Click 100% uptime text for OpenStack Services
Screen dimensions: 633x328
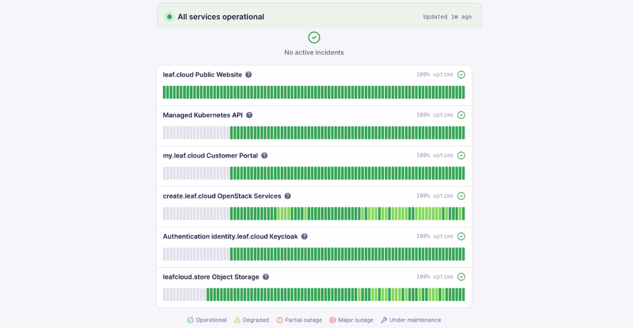[x=435, y=196]
